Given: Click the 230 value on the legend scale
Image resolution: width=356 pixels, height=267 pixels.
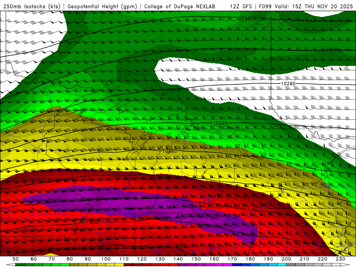Looking at the screenshot, I should [340, 259].
